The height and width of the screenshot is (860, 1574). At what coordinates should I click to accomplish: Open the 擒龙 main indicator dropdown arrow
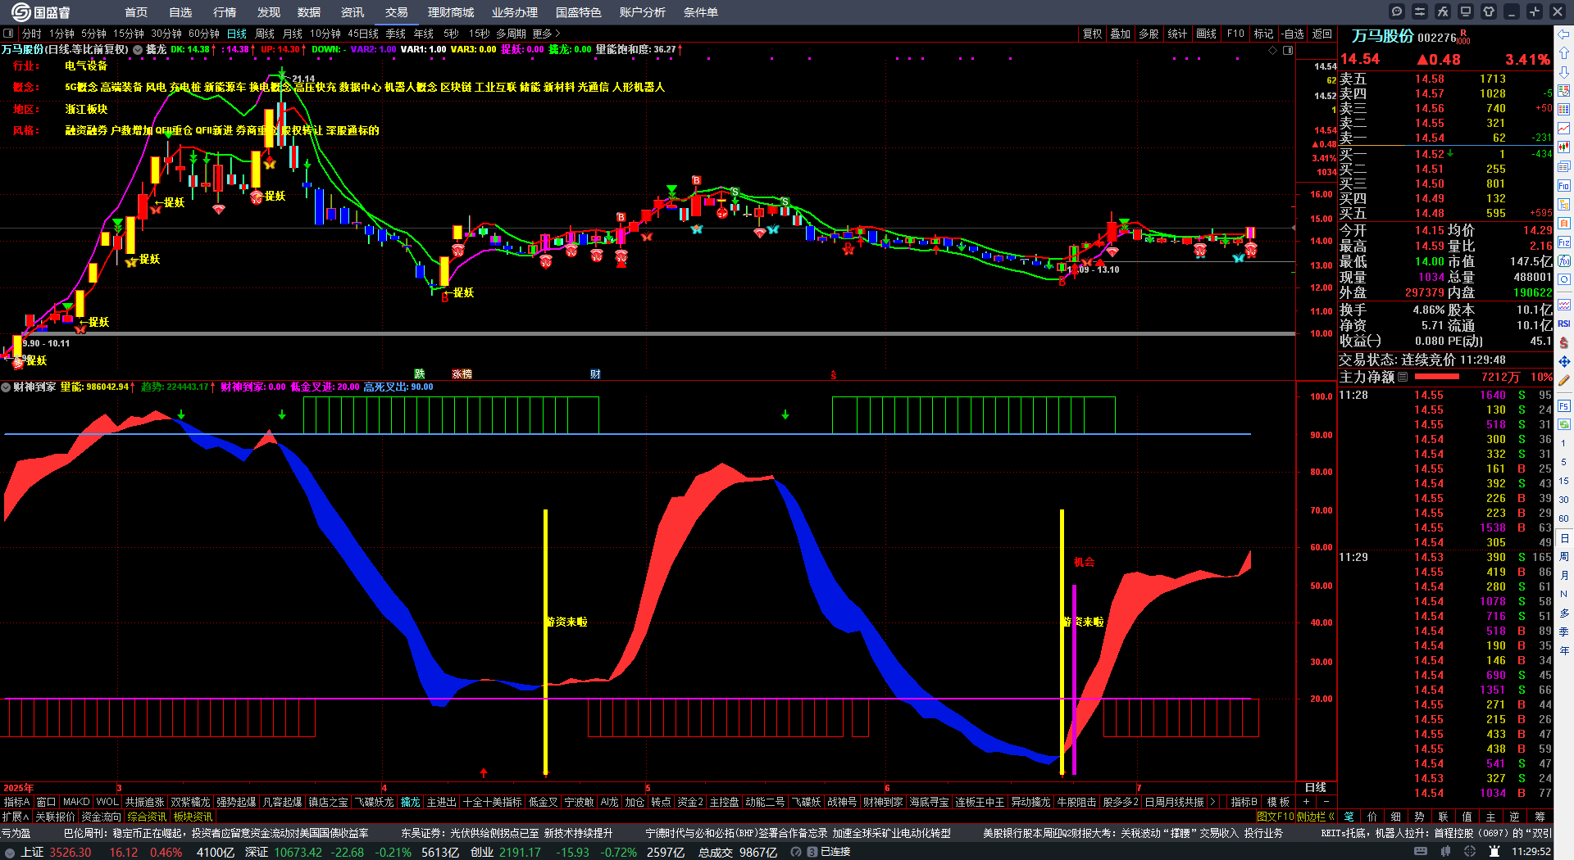[139, 49]
